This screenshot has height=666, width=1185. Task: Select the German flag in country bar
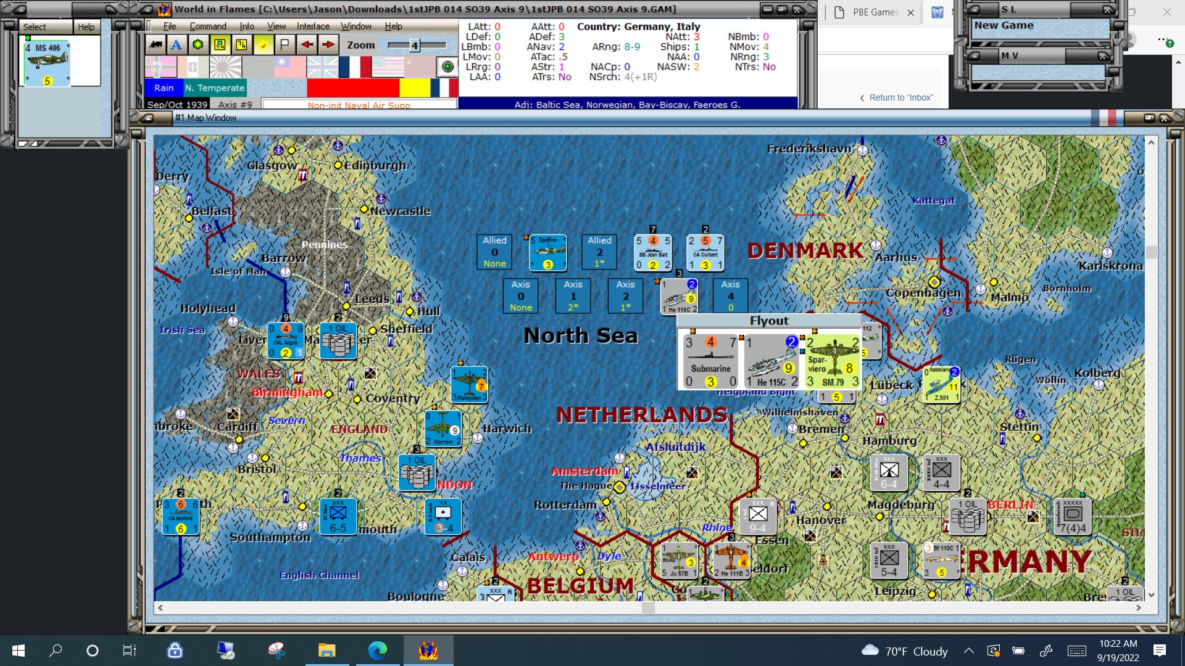click(160, 67)
